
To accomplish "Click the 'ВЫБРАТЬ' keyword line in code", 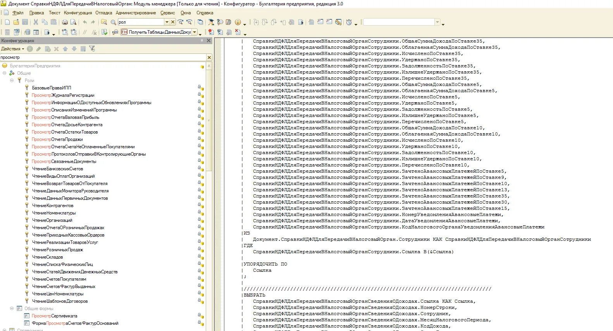I will point(255,295).
